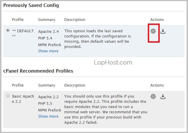Click the cPanel Recommended Profiles heading

coord(38,71)
